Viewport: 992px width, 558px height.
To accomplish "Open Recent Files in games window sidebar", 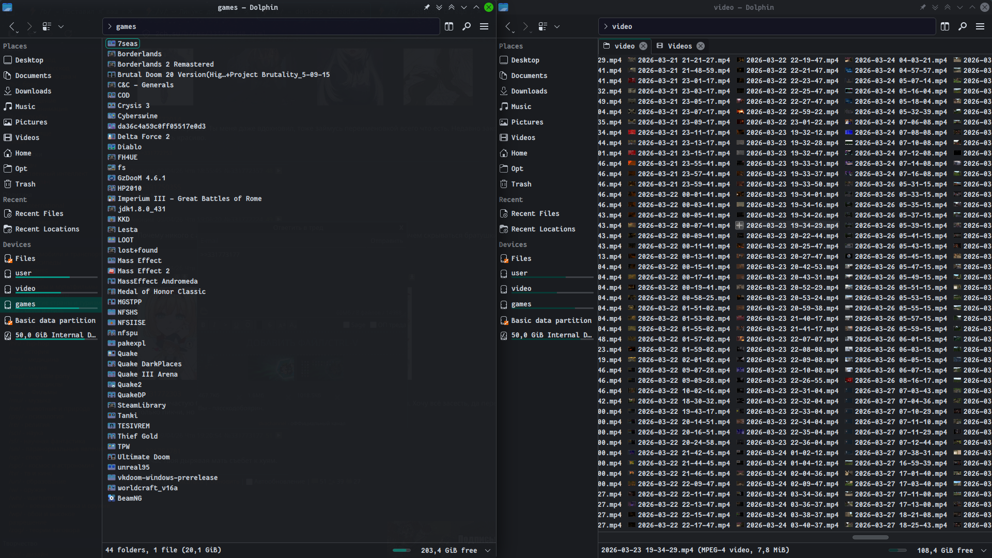I will point(39,213).
